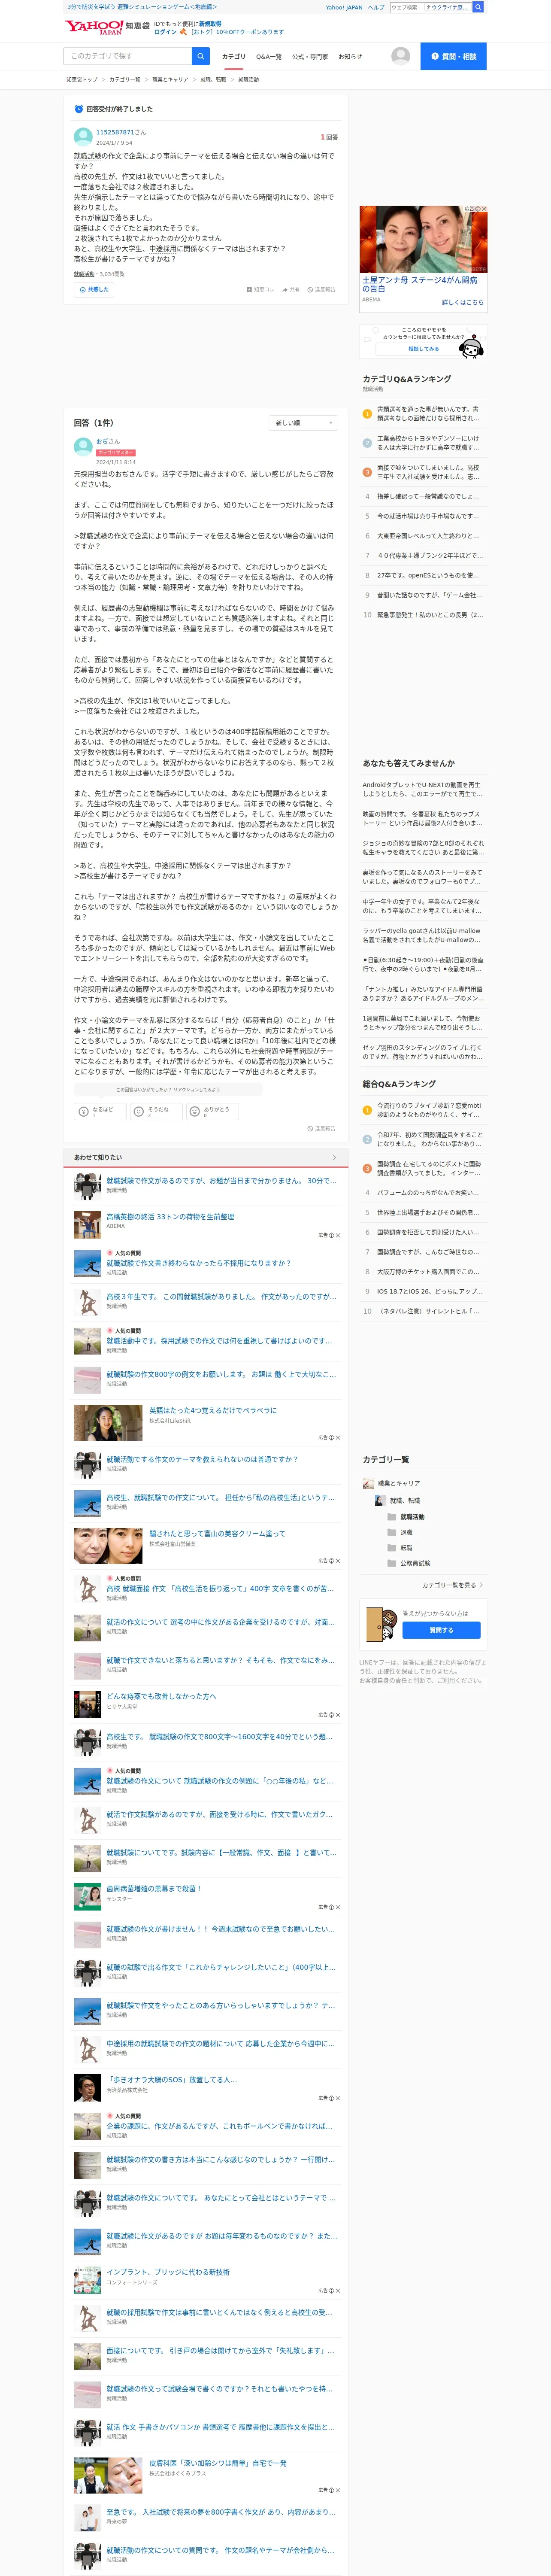551x2576 pixels.
Task: Open 総合 ranking item 今流行りのラブタイプ診断
Action: (429, 1110)
